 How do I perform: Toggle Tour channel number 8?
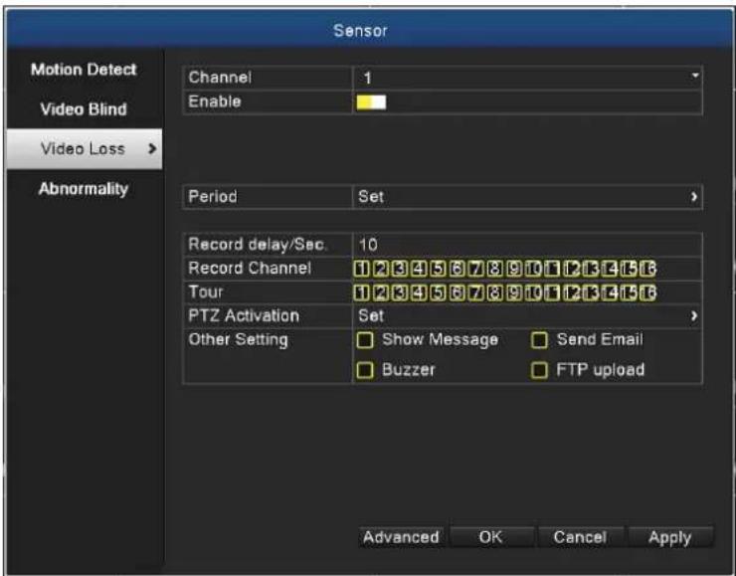494,292
